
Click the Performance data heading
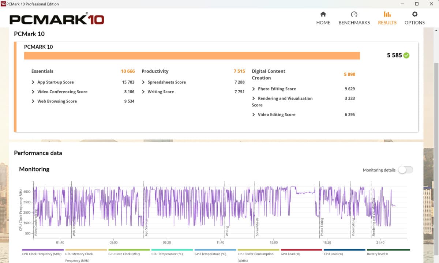[x=38, y=153]
